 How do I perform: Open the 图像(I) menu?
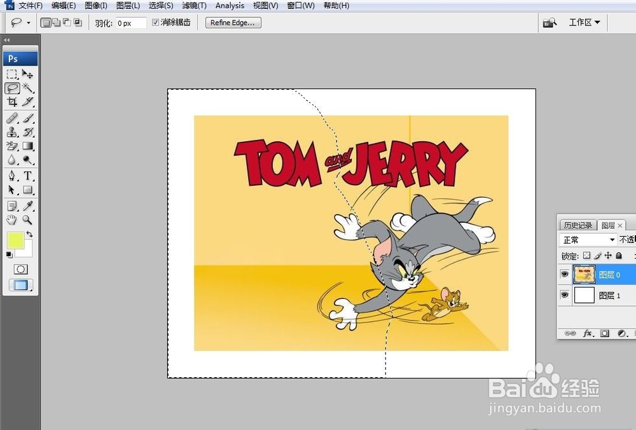(96, 6)
